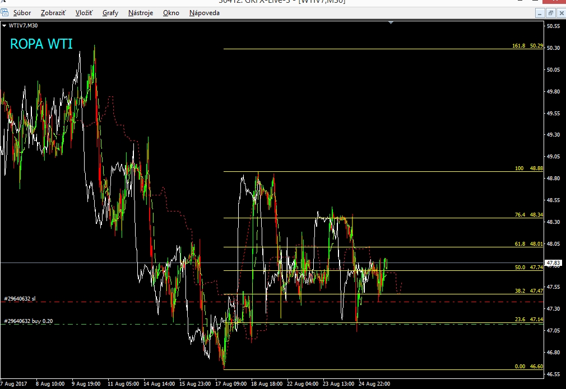Screen dimensions: 566x389
Task: Click the 50.55 price scale value
Action: point(553,26)
